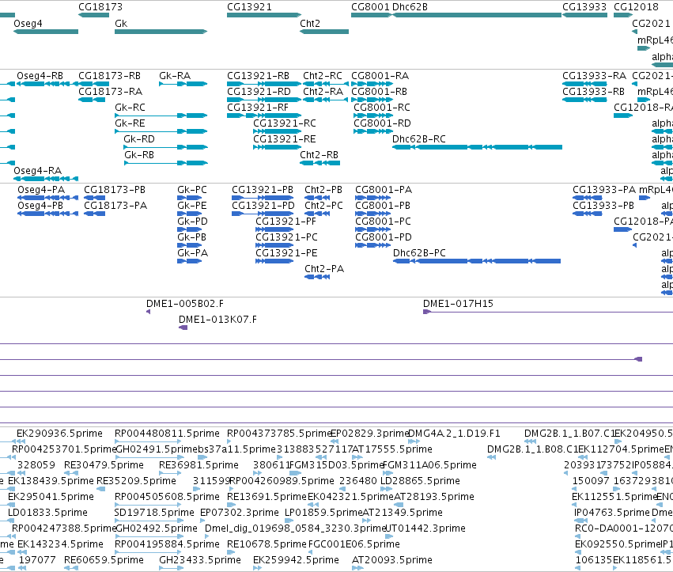Select transcript label Oseg4-RA
673x572 pixels.
tap(38, 172)
